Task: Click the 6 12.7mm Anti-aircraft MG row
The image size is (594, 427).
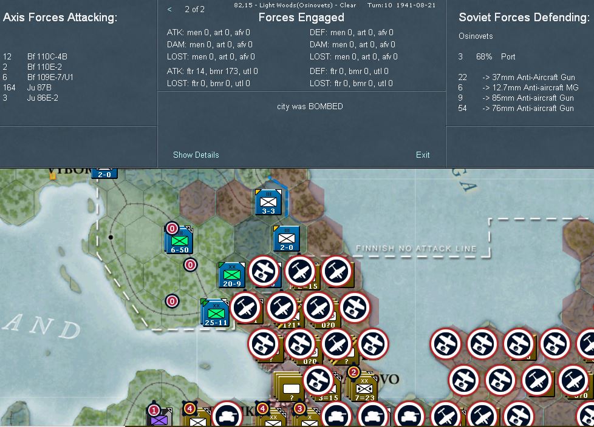Action: point(519,87)
